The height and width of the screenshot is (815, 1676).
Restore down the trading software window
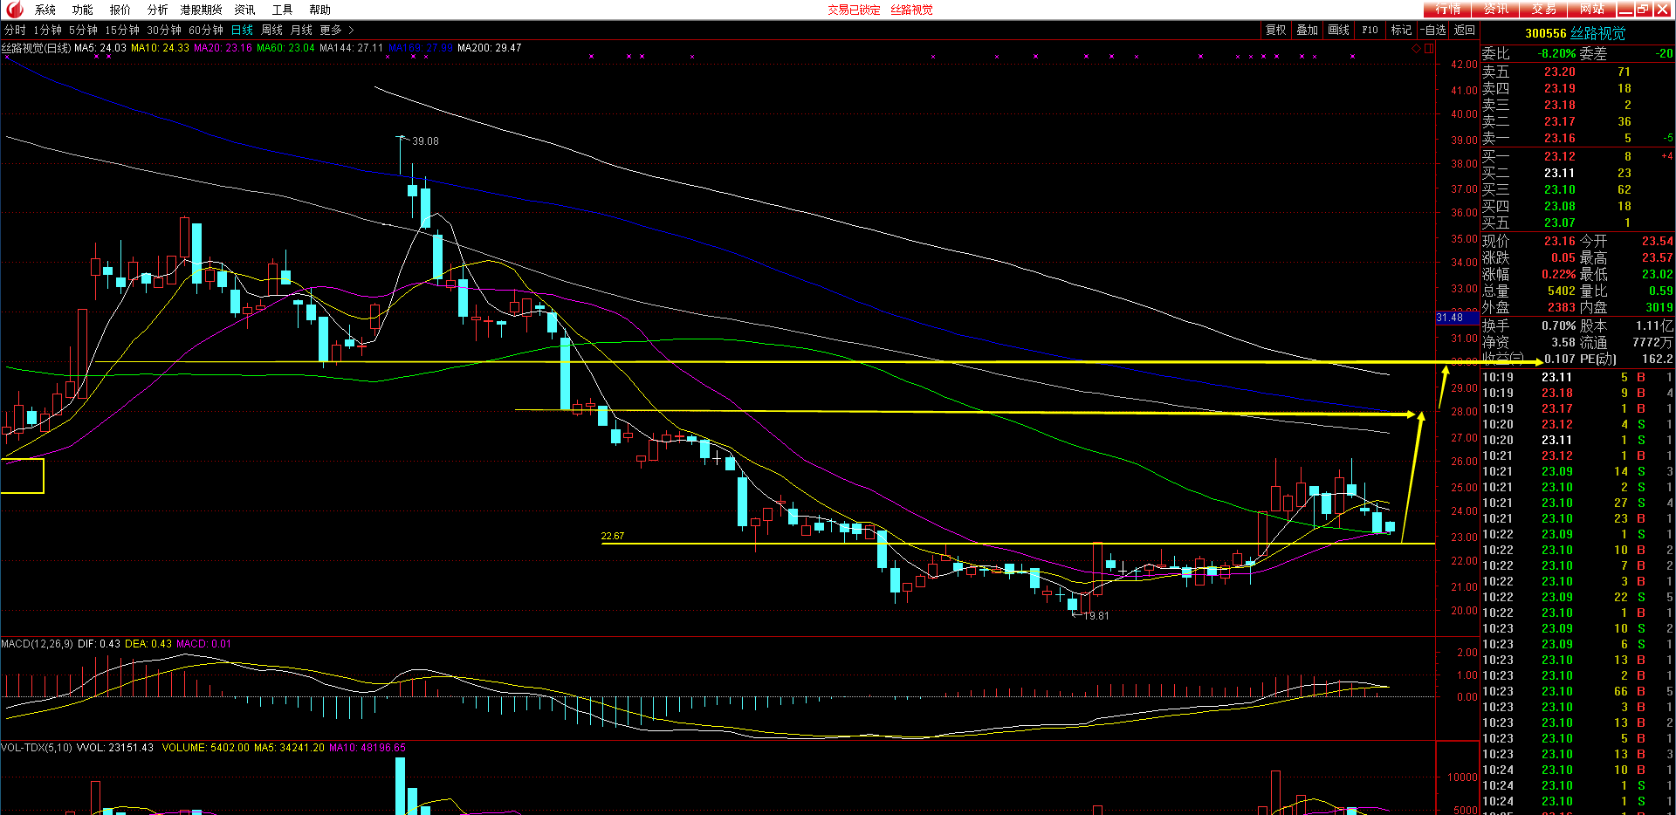click(x=1643, y=10)
